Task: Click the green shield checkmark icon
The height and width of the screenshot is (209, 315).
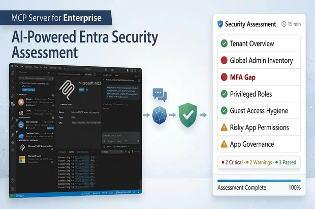Action: click(188, 114)
